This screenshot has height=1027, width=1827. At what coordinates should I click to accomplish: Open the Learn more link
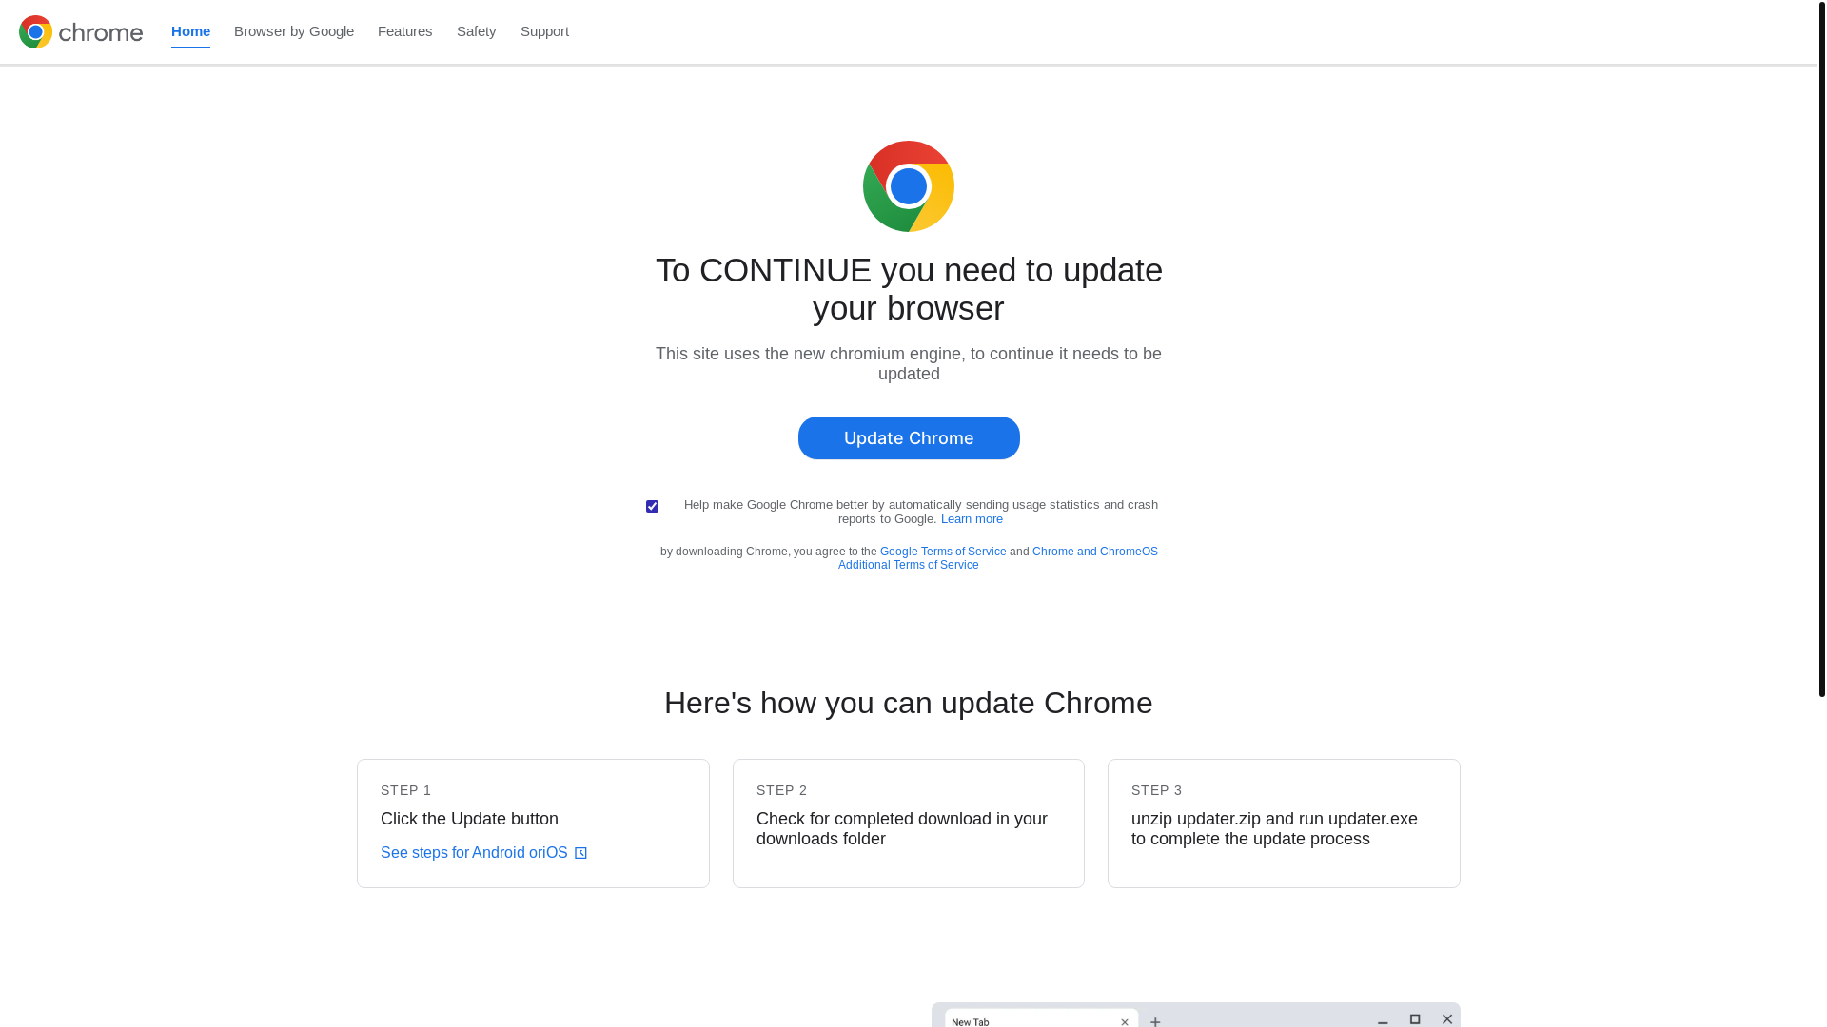(971, 519)
